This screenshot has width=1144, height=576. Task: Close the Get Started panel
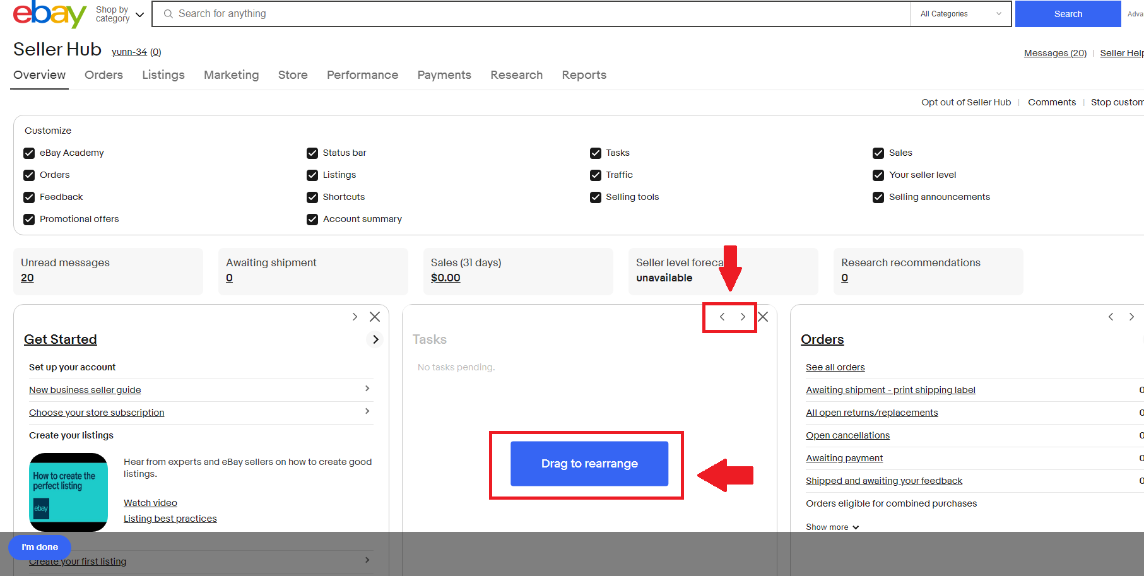pyautogui.click(x=375, y=317)
